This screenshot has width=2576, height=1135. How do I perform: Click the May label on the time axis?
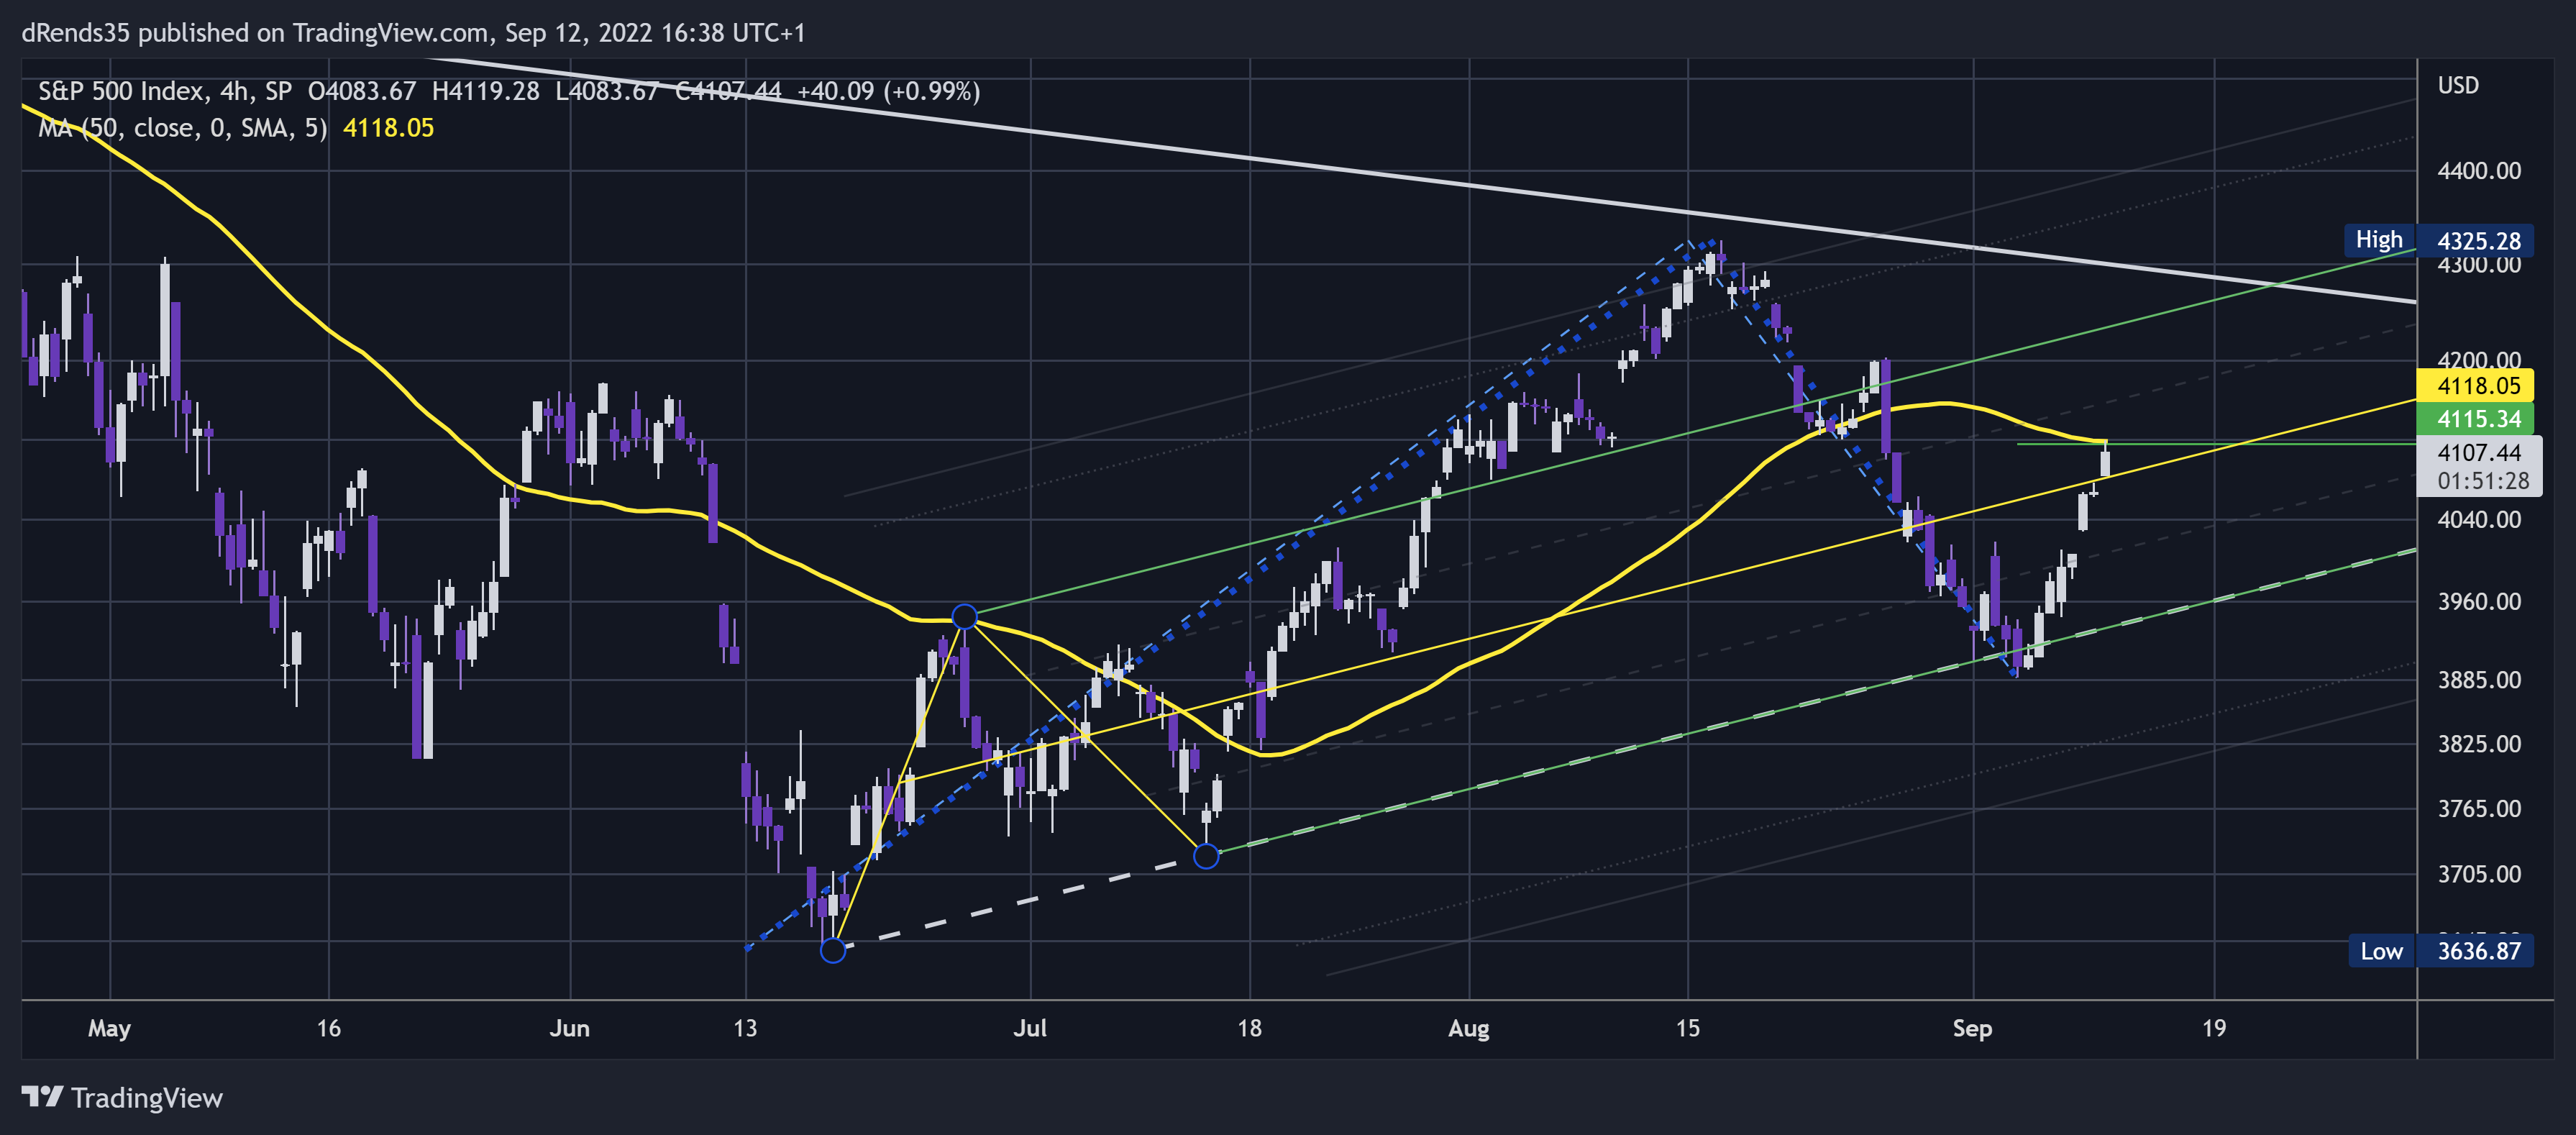point(109,1029)
